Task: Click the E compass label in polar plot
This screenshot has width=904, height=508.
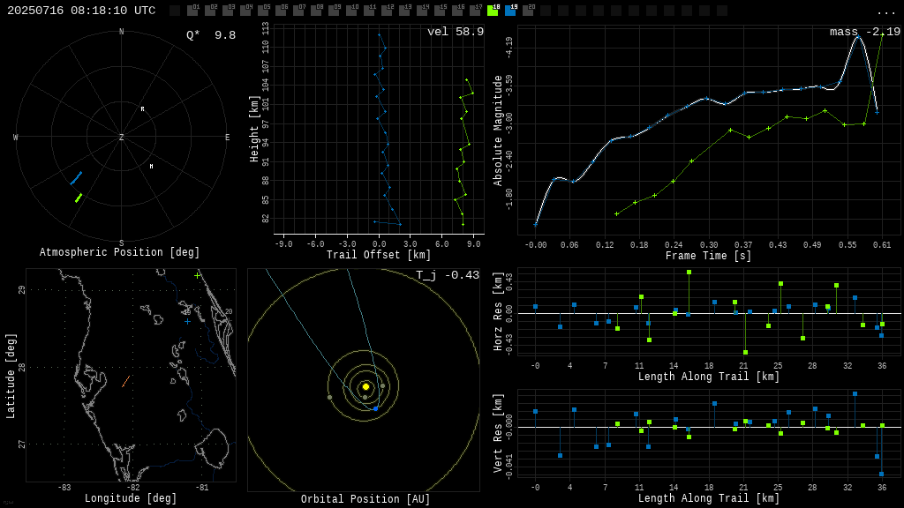Action: [x=227, y=137]
